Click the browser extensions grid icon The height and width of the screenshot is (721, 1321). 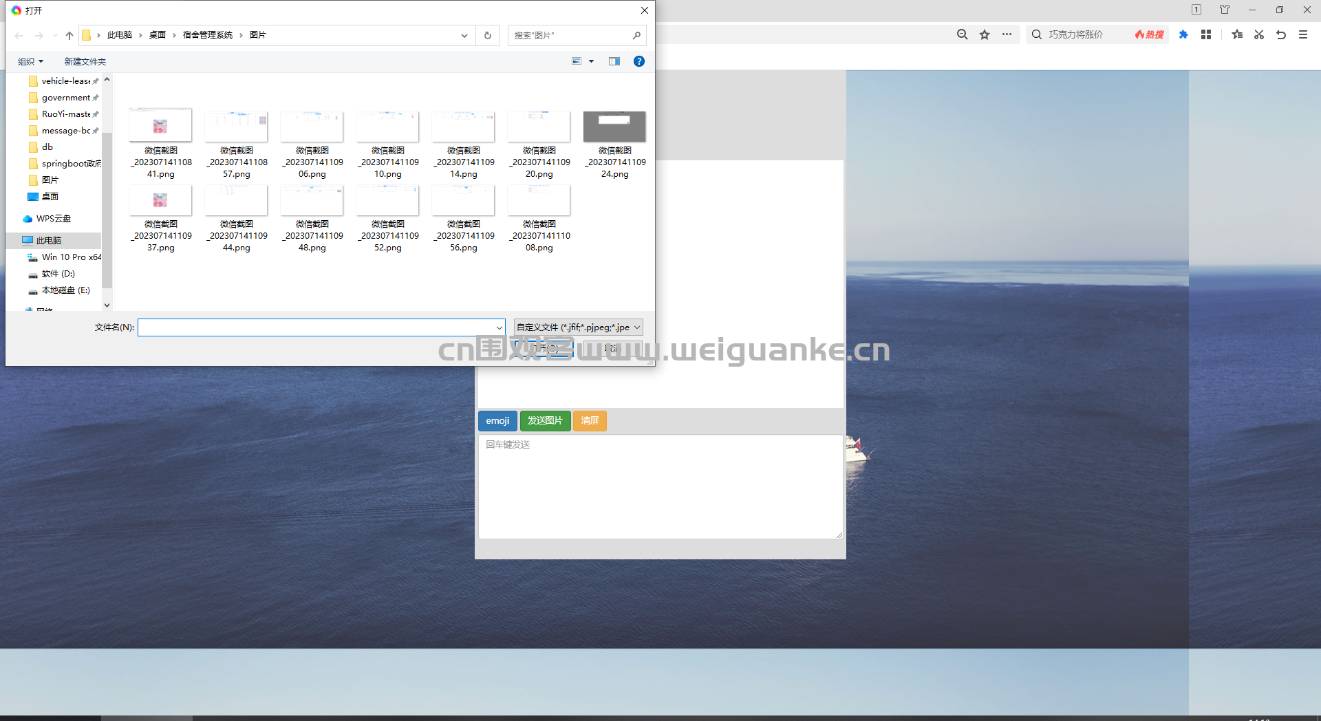[1206, 34]
